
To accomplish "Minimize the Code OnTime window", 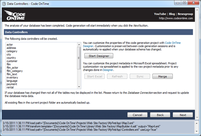I will (178, 3).
